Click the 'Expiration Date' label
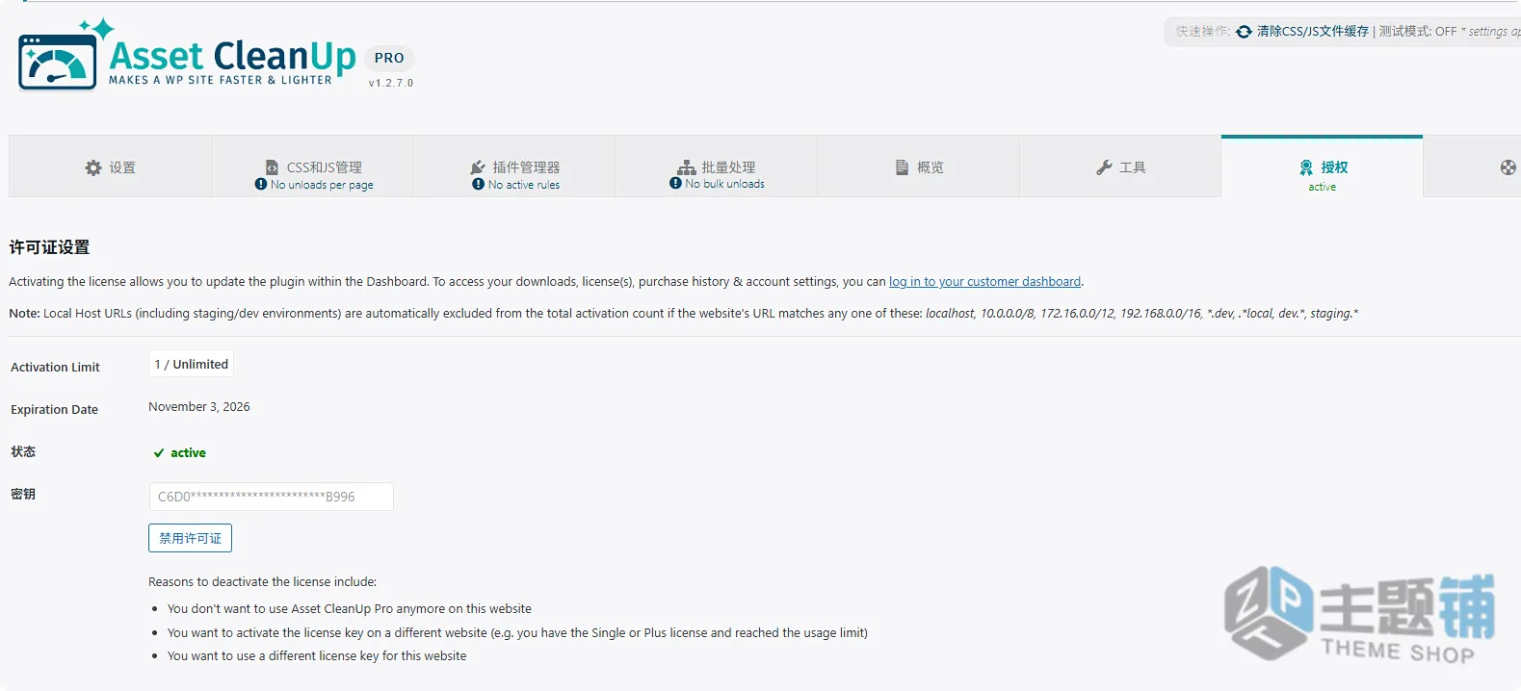Screen dimensions: 1521x691 point(54,410)
